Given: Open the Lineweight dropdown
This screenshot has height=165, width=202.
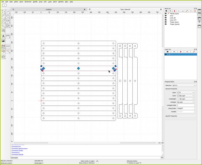Looking at the screenshot, I should coord(186,99).
